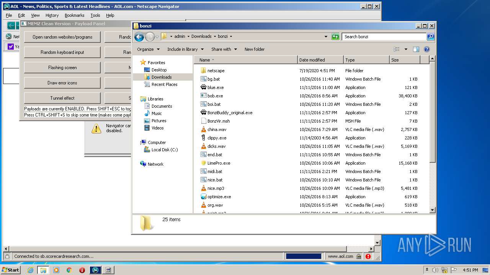The height and width of the screenshot is (275, 490).
Task: Click the Netscape loading progress bar
Action: point(304,256)
